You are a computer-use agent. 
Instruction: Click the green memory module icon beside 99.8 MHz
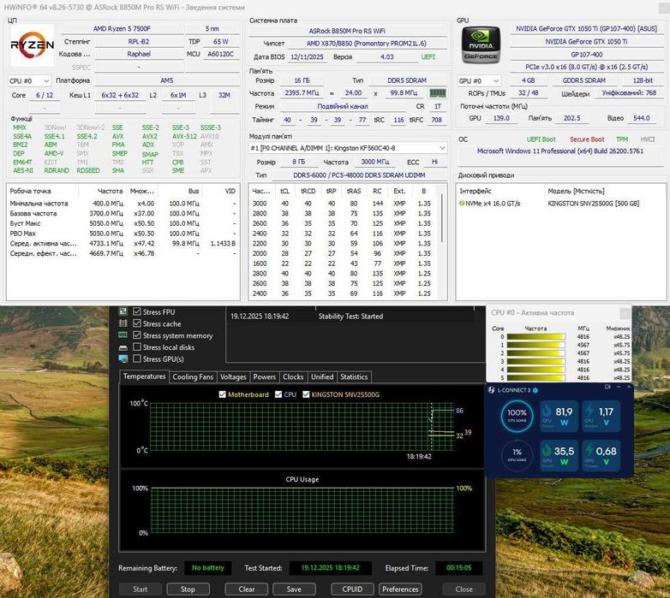tap(438, 92)
